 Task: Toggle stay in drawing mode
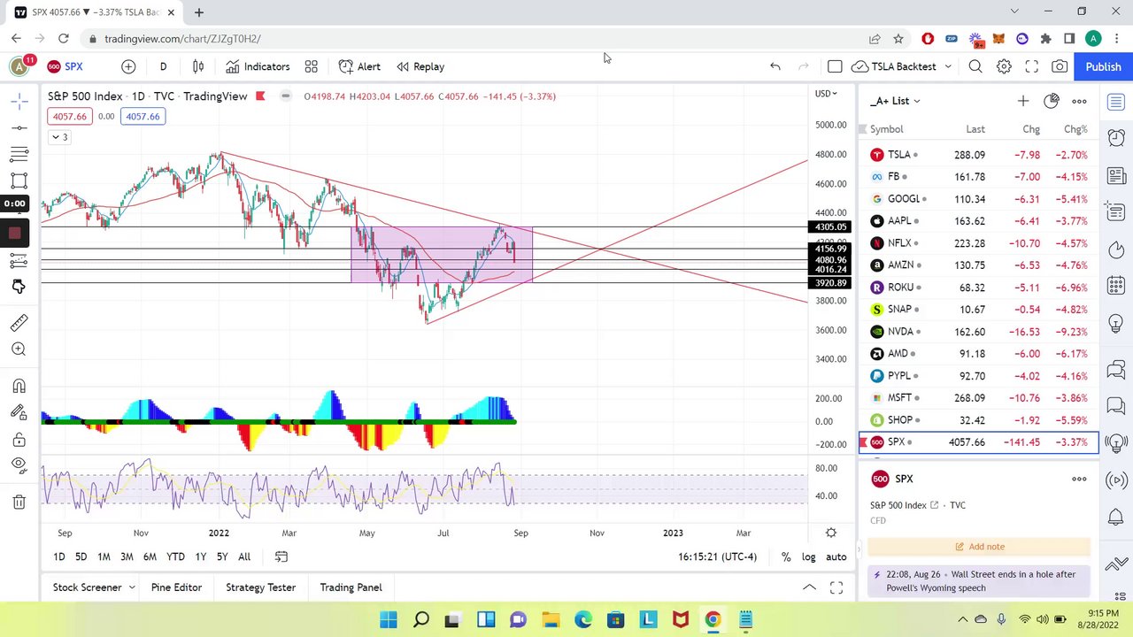coord(19,412)
